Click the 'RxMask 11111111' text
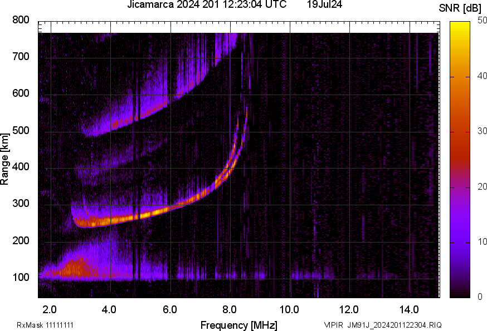The height and width of the screenshot is (331, 487). (x=45, y=325)
